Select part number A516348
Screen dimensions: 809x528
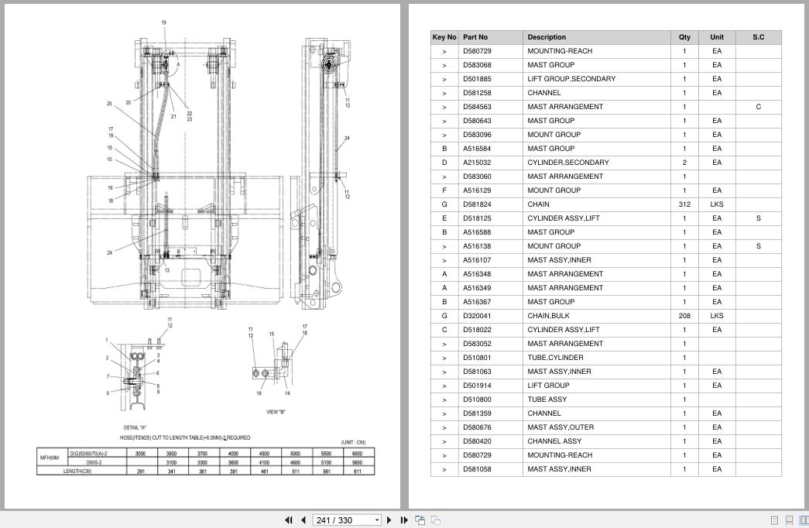pos(477,274)
